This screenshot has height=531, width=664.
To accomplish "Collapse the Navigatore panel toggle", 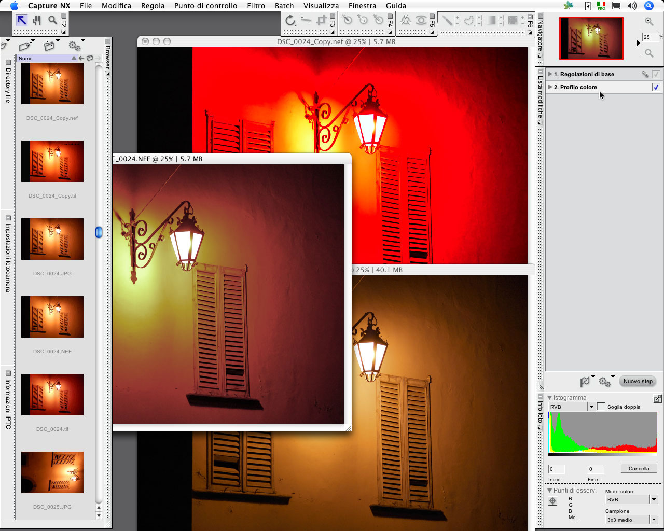I will pos(540,17).
